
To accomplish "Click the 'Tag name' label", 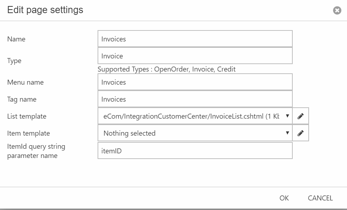I will pyautogui.click(x=22, y=100).
